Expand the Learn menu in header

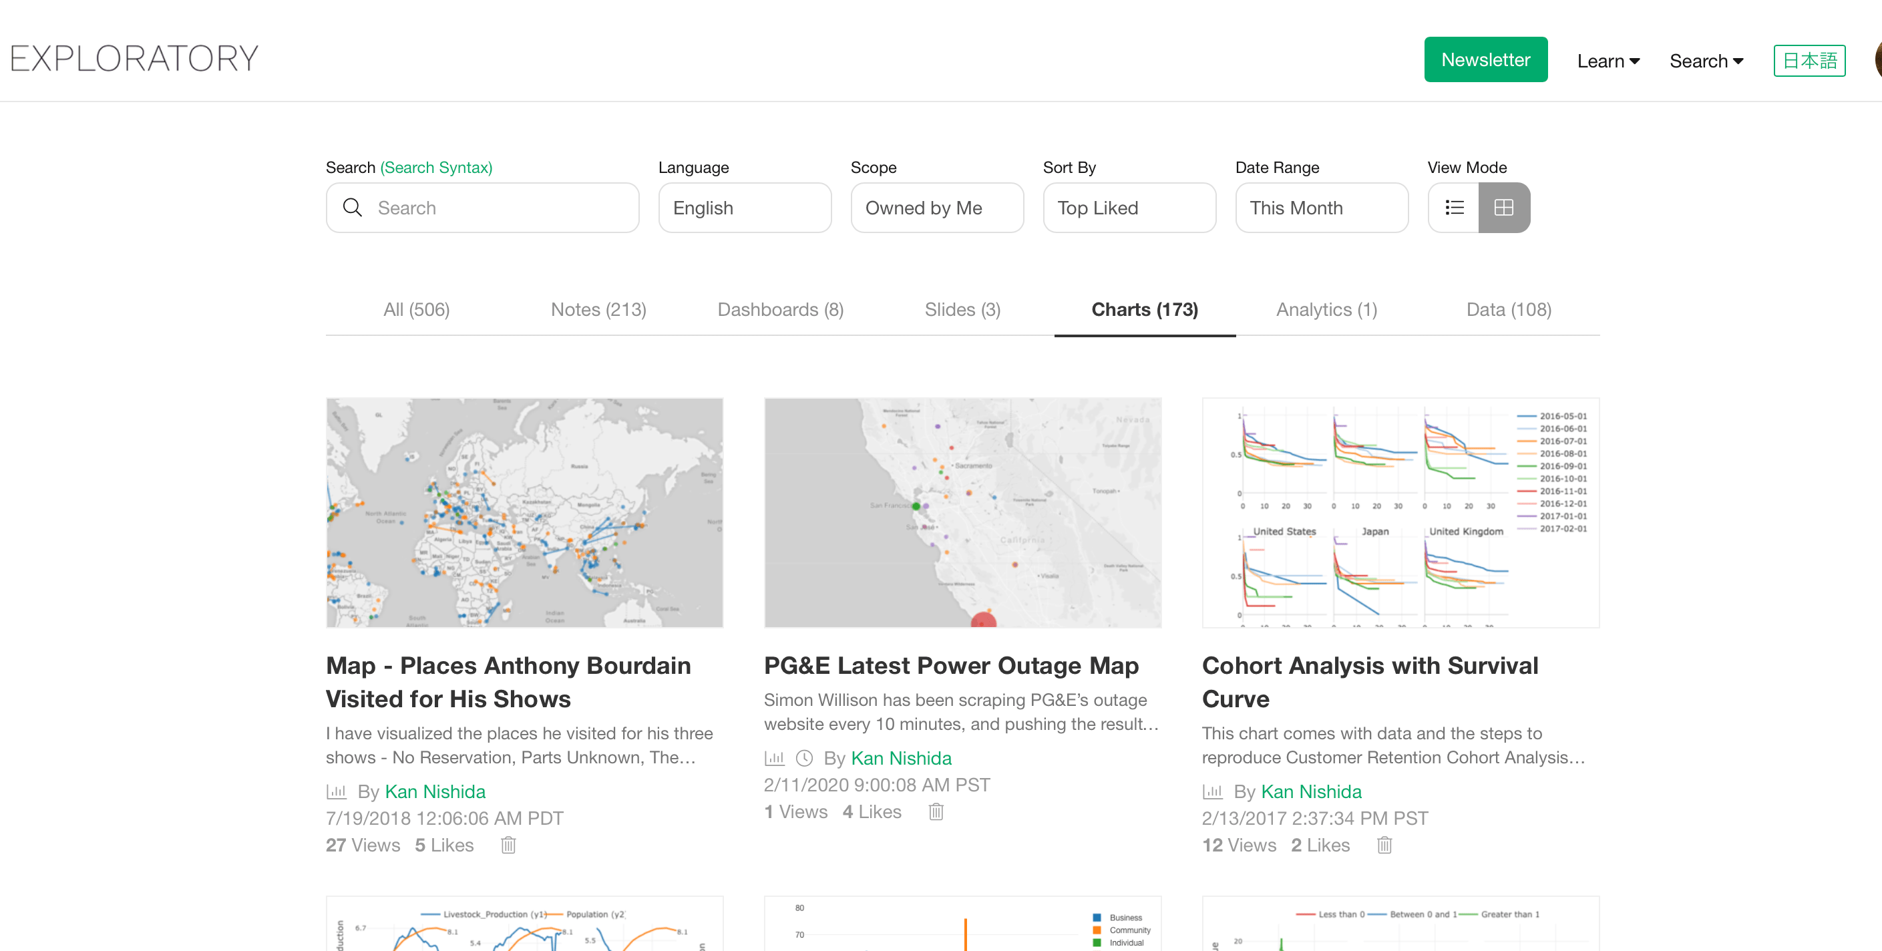[x=1608, y=61]
